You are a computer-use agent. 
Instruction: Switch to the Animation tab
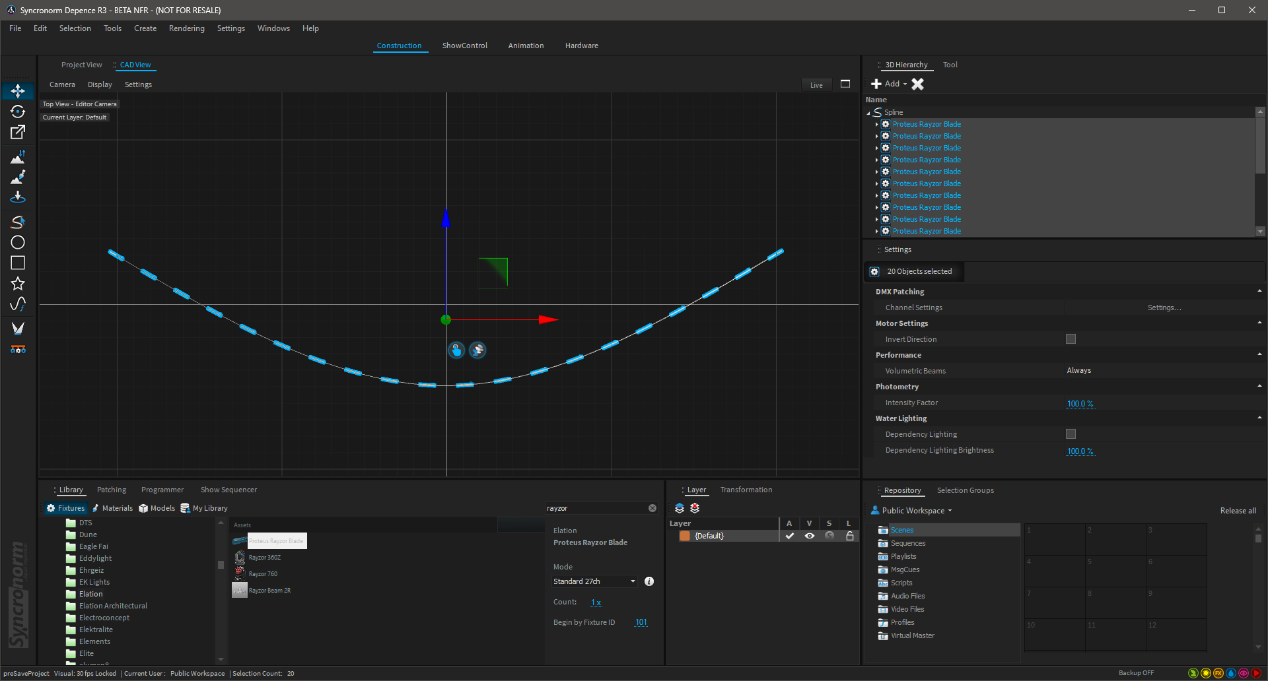(526, 46)
